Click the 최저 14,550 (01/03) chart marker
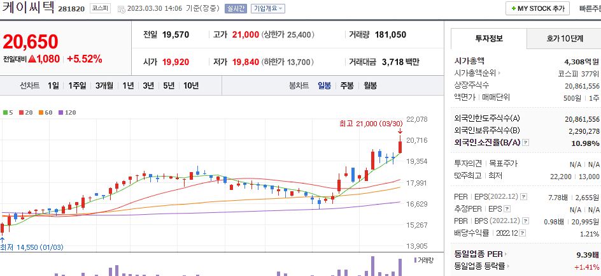 (32, 247)
